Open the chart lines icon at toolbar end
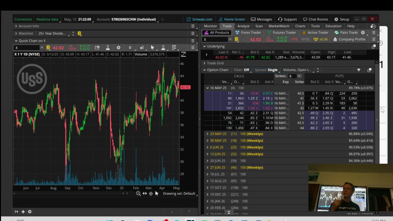This screenshot has width=393, height=221. (x=174, y=48)
